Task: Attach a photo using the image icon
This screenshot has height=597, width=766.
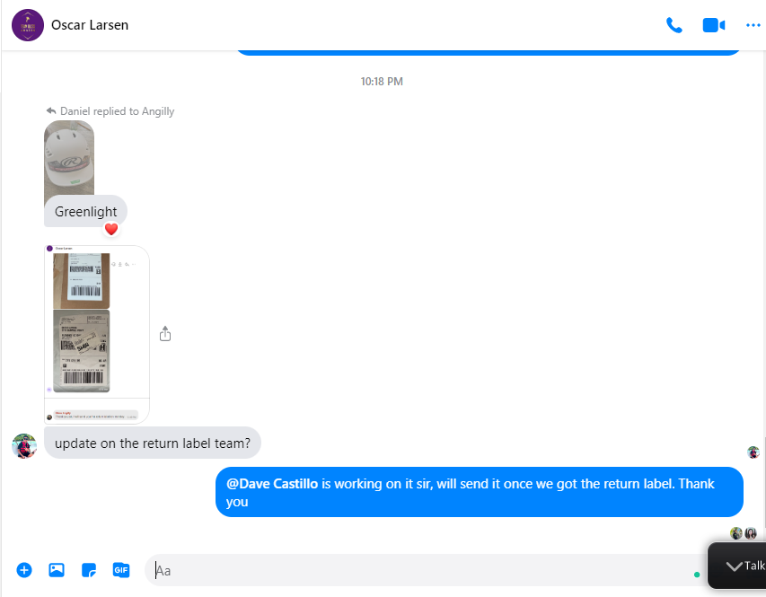Action: (57, 570)
